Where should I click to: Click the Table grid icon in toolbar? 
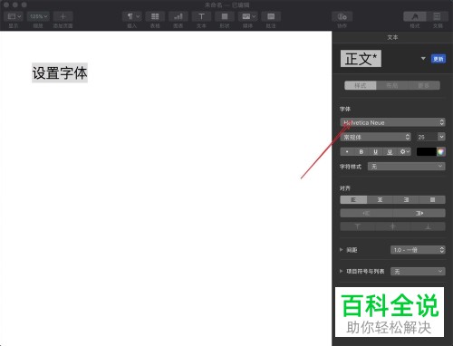[x=155, y=16]
